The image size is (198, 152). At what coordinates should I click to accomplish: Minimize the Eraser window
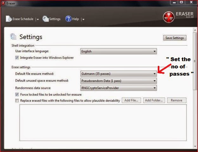(x=174, y=3)
